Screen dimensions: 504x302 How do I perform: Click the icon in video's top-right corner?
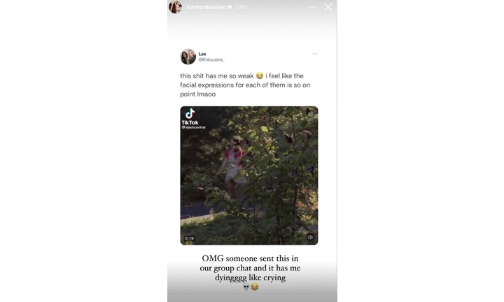point(311,114)
